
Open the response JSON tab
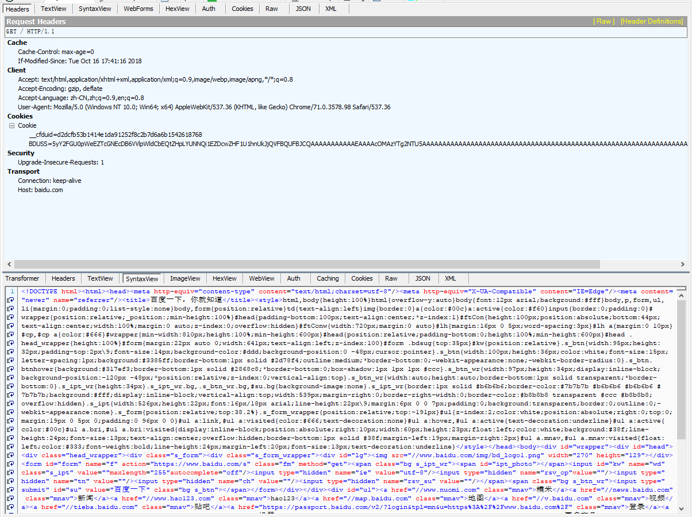pos(423,278)
